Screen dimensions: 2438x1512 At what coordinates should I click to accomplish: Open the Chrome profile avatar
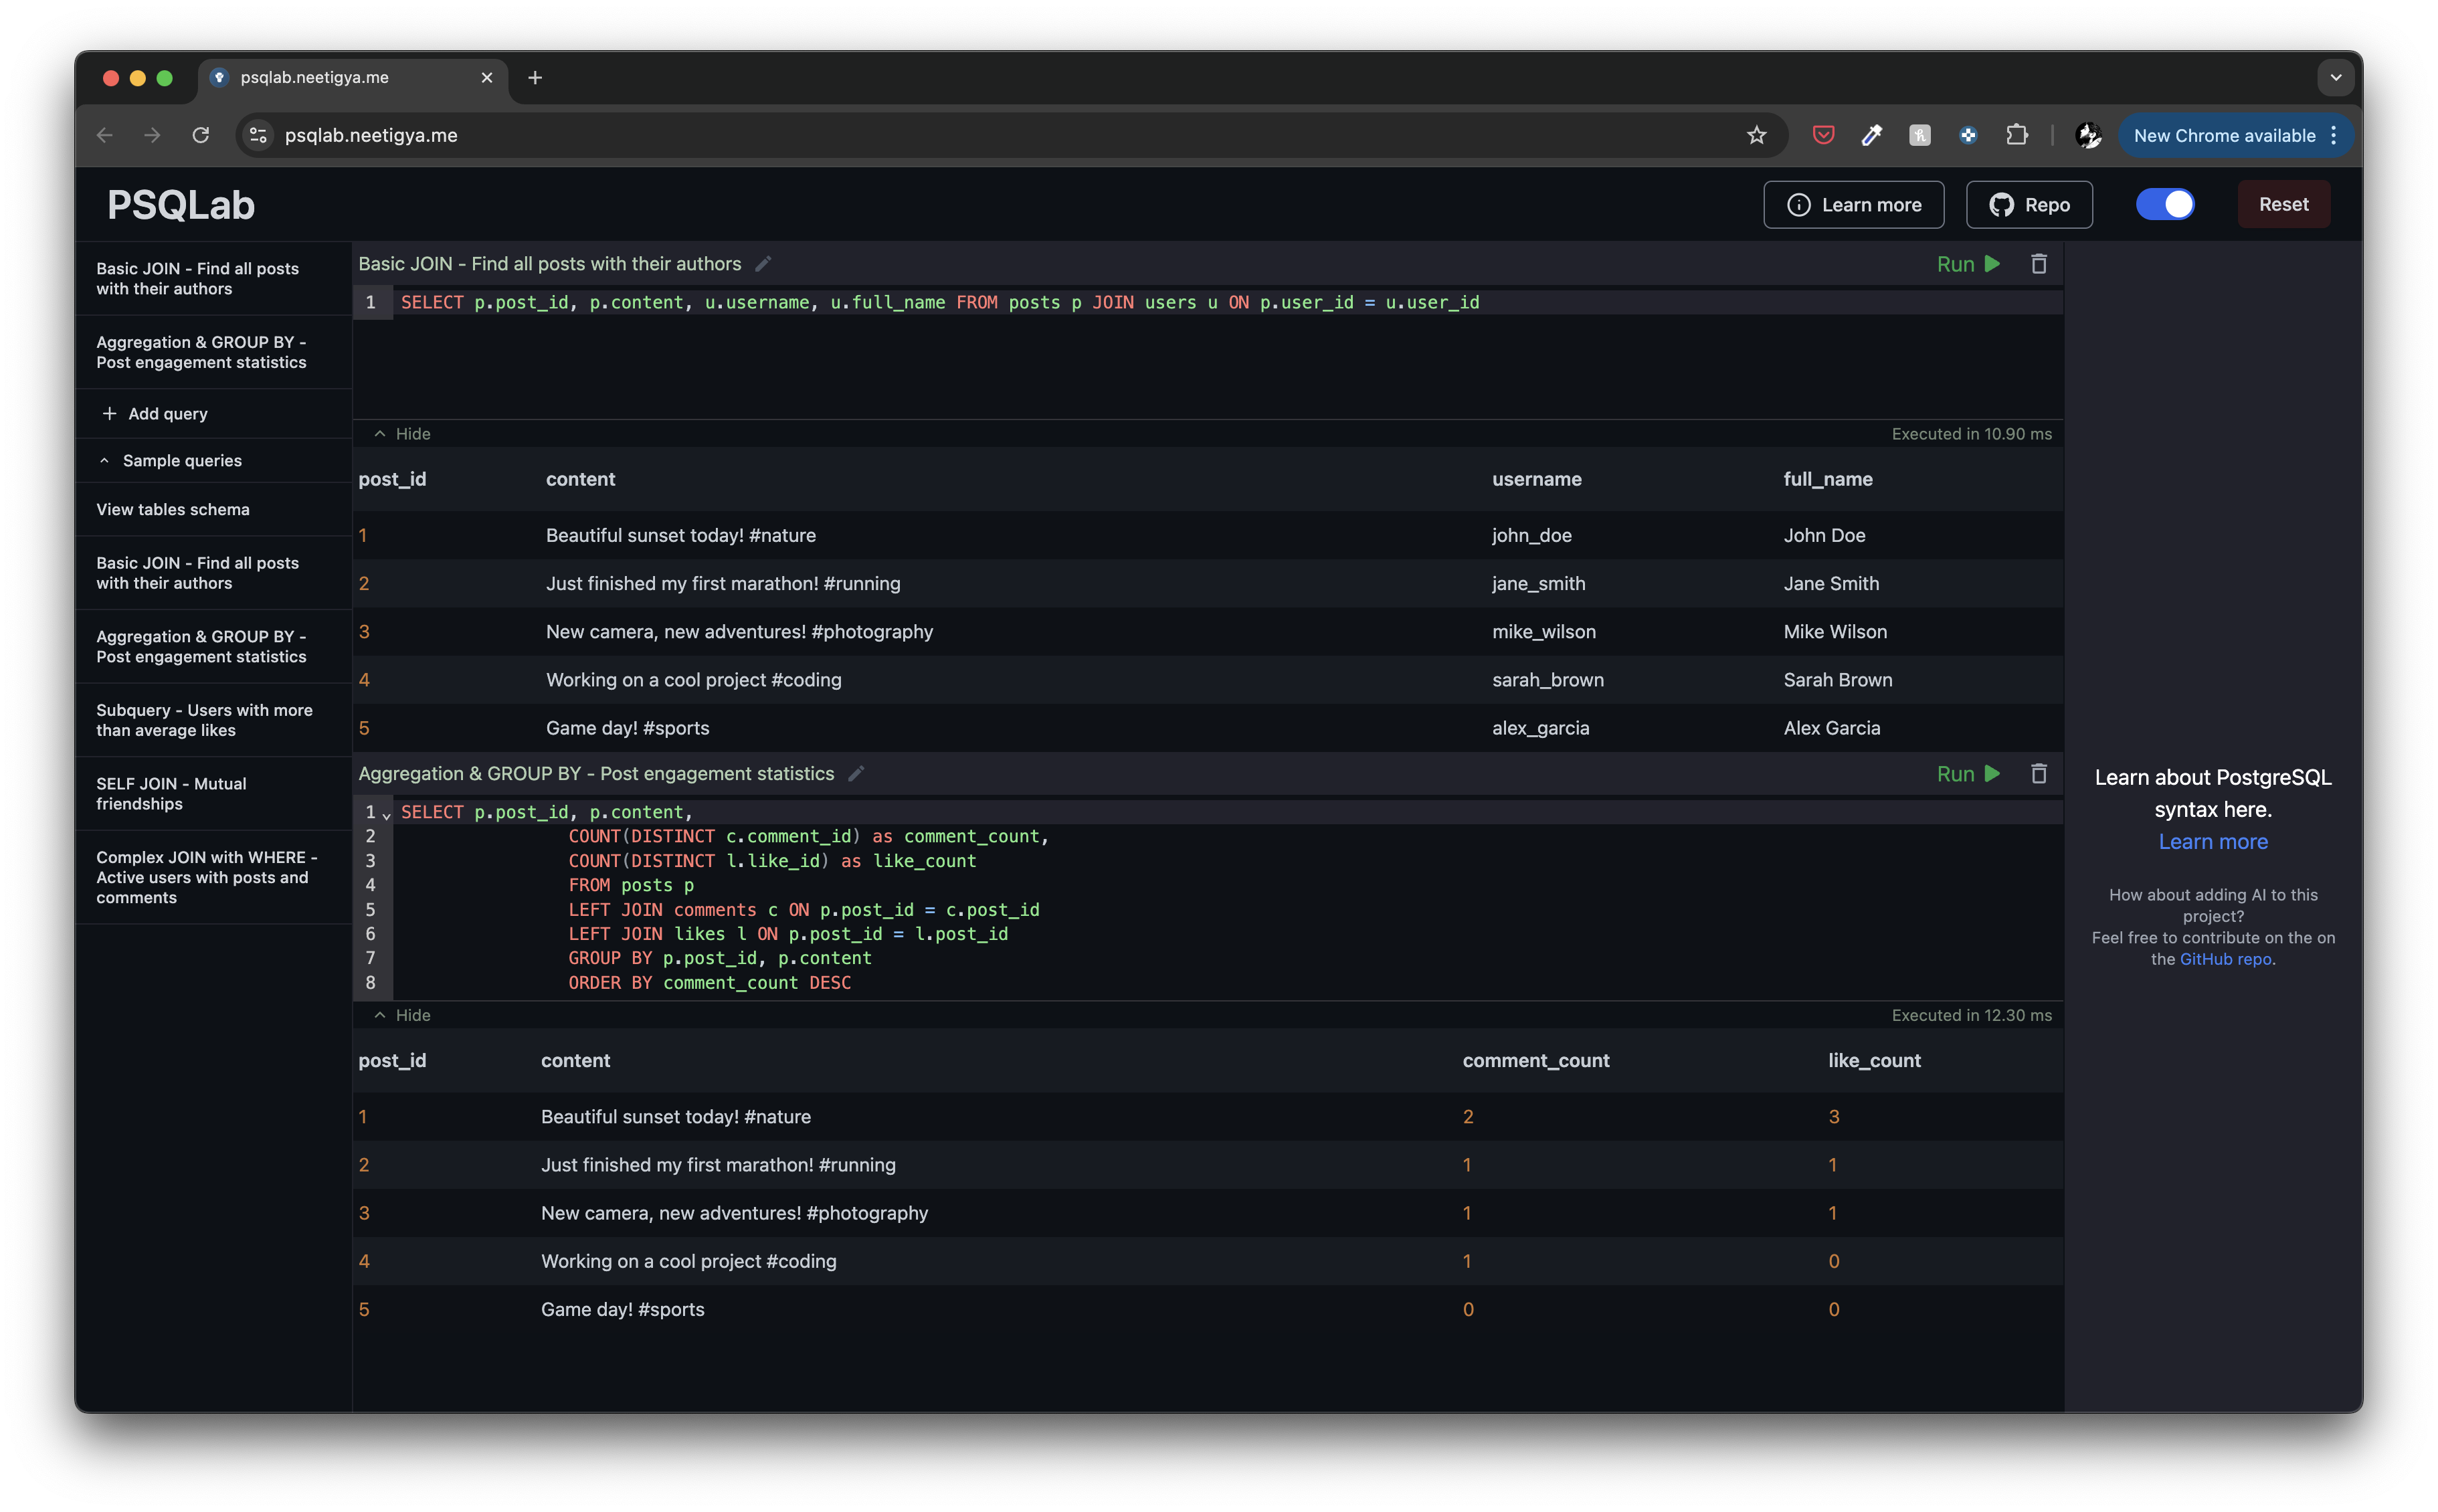(2088, 135)
